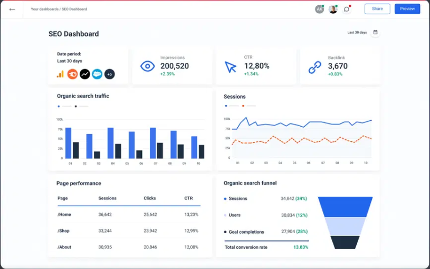The width and height of the screenshot is (430, 269).
Task: Click the blue bar for day 10
Action: [x=194, y=148]
